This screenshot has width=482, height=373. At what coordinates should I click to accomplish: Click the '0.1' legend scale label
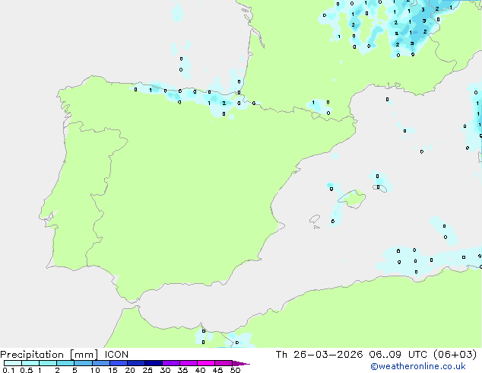8,370
